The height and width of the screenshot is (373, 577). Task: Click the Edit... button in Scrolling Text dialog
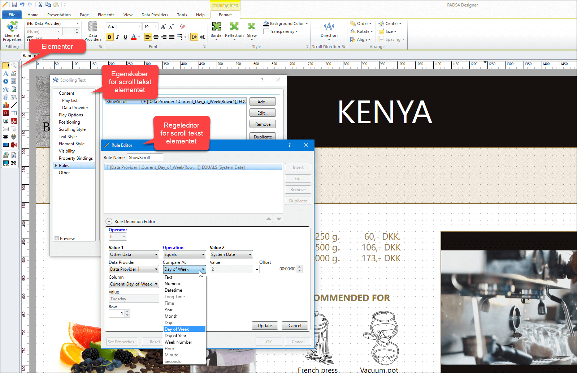[263, 113]
